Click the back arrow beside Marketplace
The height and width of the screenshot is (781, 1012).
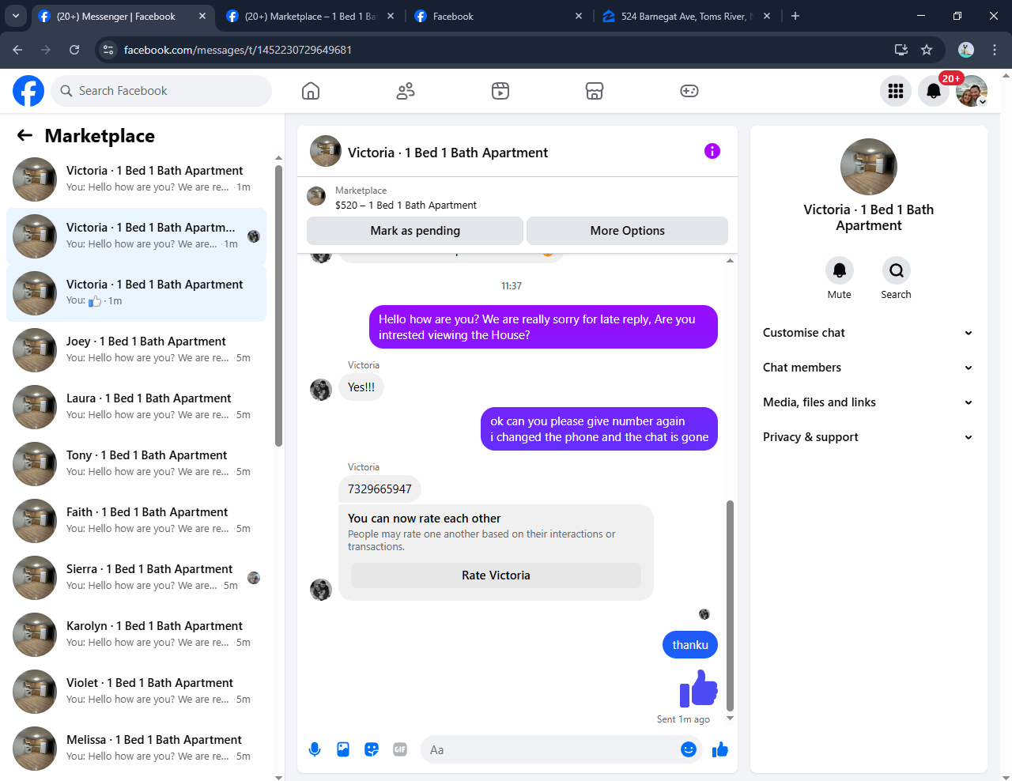pos(25,135)
